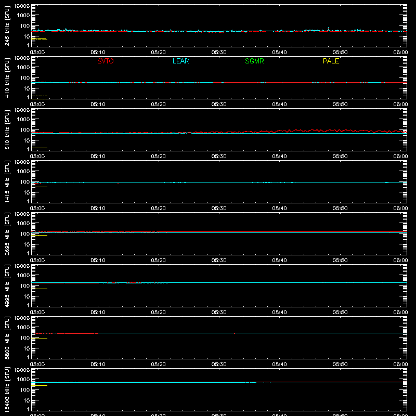Click the 10 tick label on 1415 MHz axis

[x=27, y=192]
